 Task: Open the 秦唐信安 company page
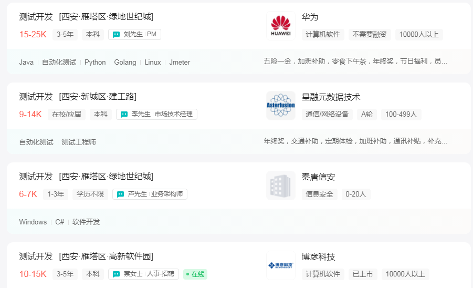click(x=318, y=177)
